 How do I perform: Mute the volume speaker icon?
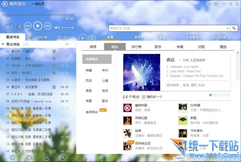click(x=57, y=28)
